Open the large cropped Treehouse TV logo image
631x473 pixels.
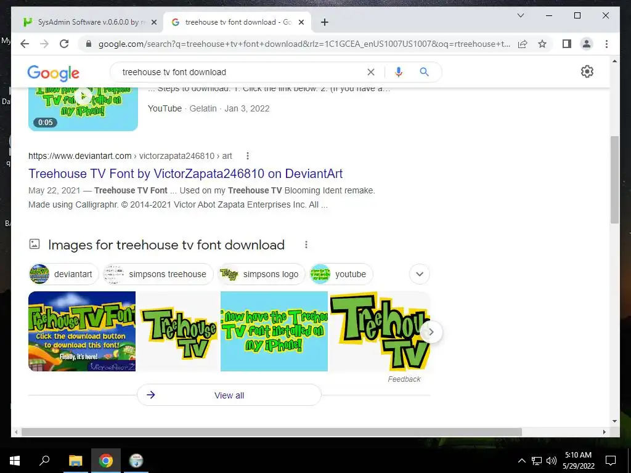380,331
